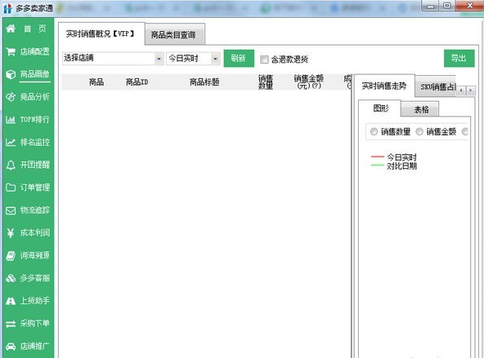
Task: Switch to 商品类目查询 tab
Action: point(174,34)
